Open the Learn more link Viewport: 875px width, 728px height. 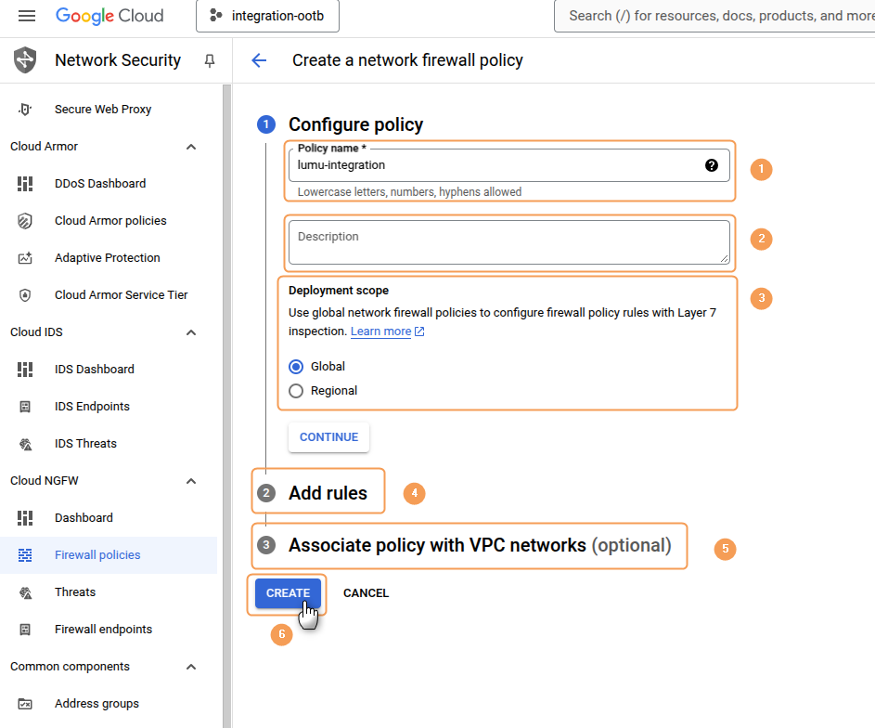(381, 331)
